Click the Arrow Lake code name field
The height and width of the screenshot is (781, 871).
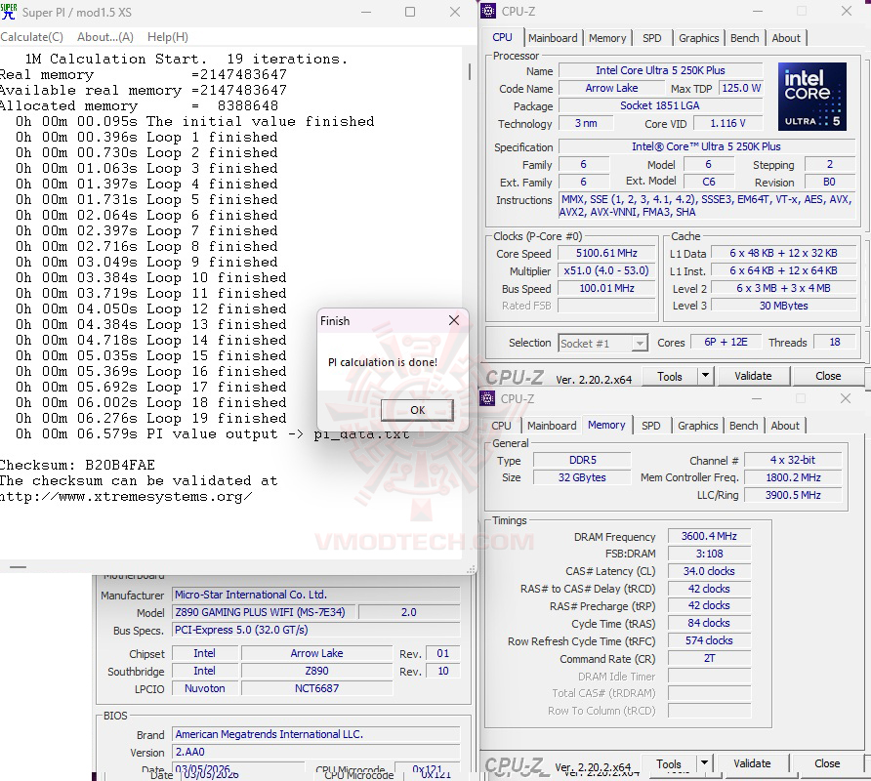point(611,88)
